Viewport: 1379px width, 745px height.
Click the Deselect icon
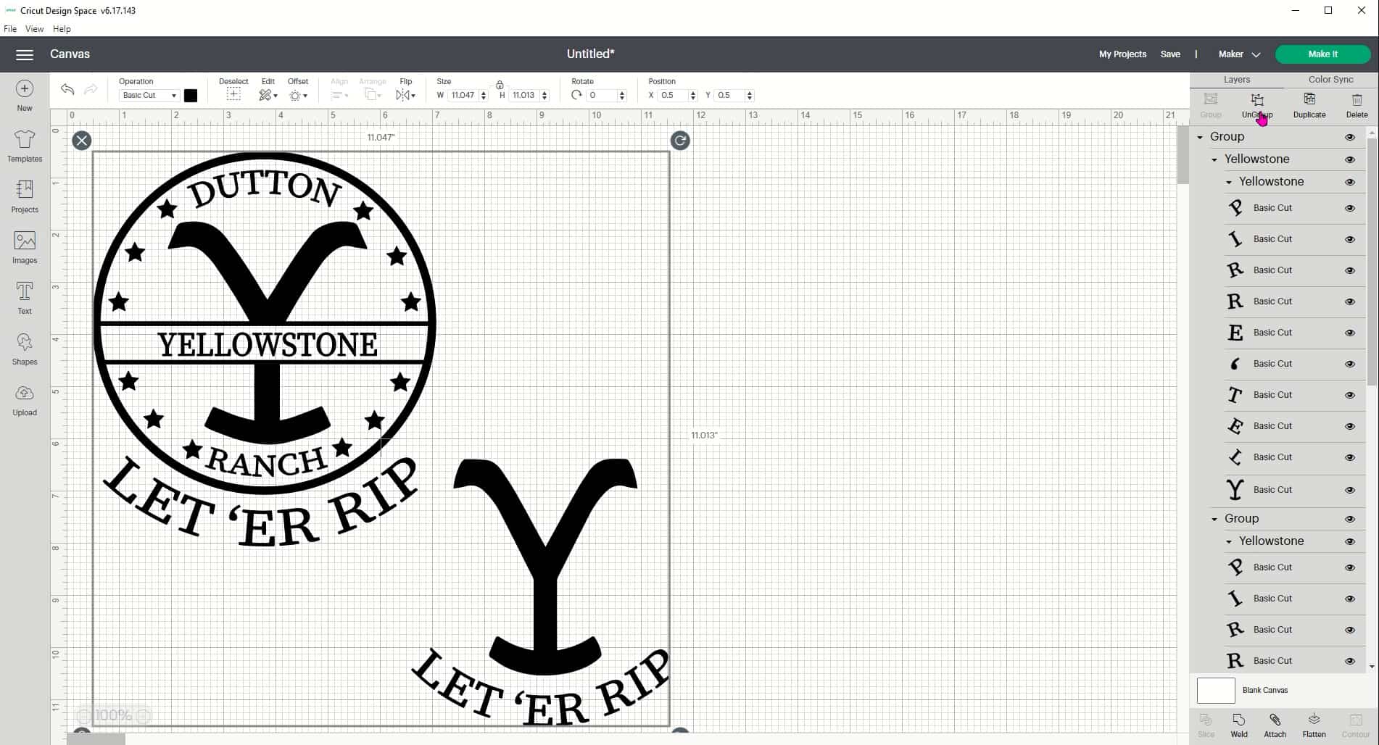click(233, 95)
